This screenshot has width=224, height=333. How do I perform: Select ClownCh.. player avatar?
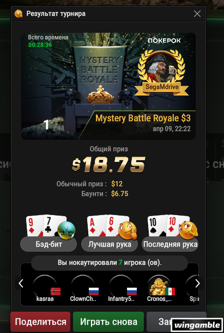[x=83, y=286]
